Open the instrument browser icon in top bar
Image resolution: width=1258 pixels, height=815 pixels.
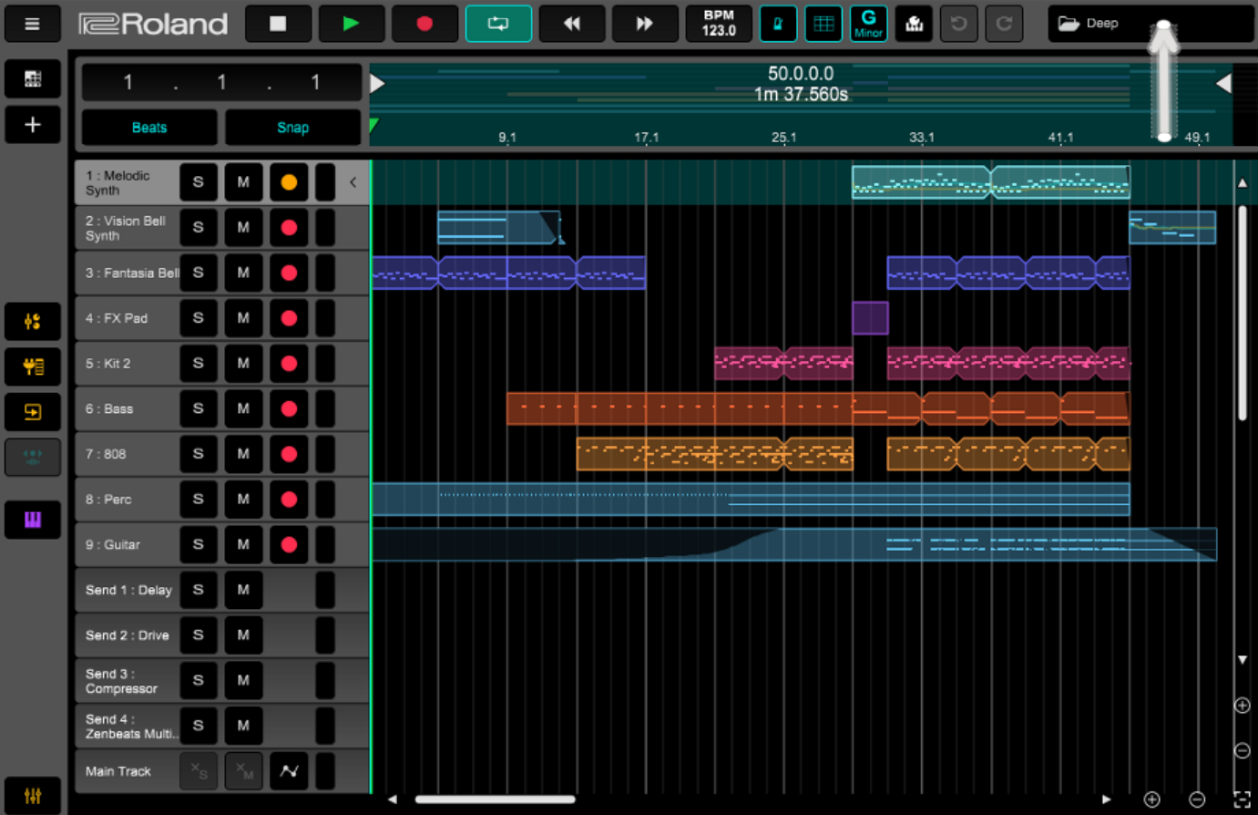(914, 24)
